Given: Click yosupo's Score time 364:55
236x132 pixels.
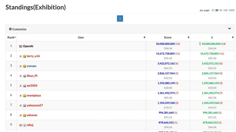Looking at the screenshot, I should click(168, 68).
